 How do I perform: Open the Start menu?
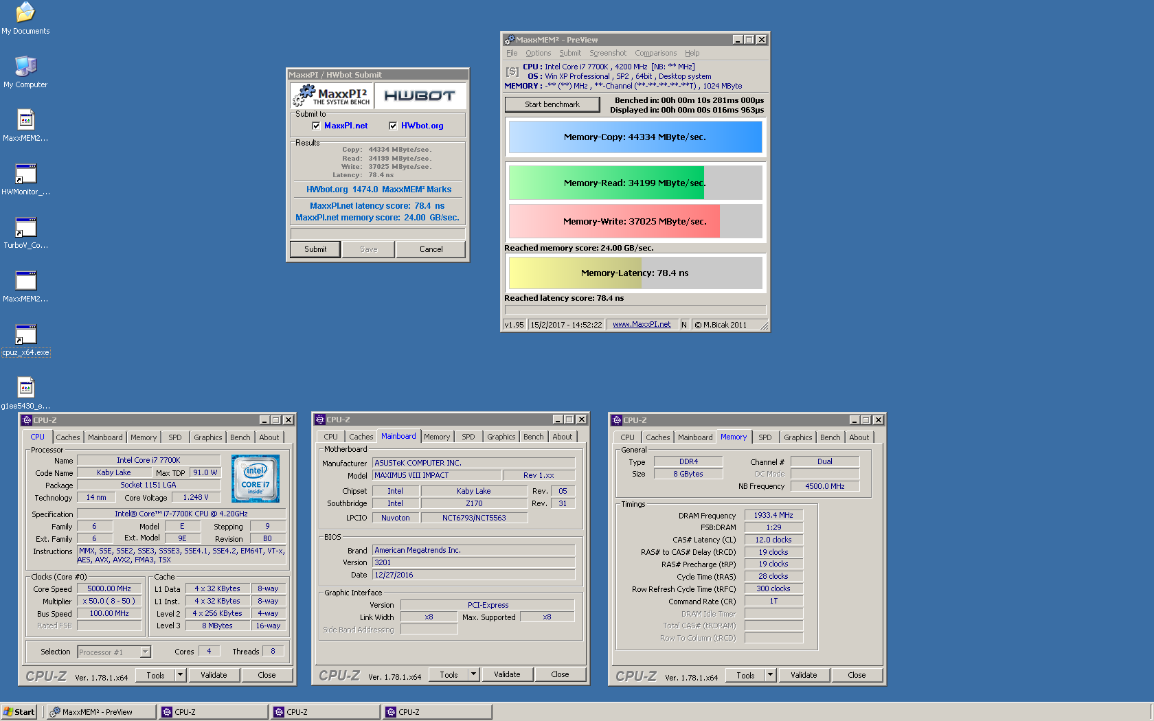[19, 712]
